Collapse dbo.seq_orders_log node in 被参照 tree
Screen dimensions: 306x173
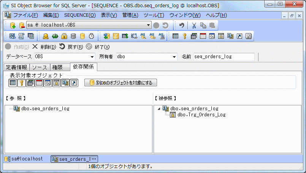pos(159,109)
